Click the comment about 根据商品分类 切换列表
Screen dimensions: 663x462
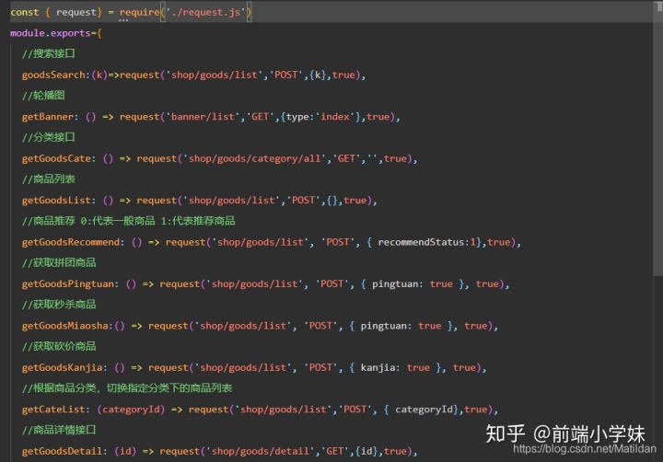[x=127, y=388]
